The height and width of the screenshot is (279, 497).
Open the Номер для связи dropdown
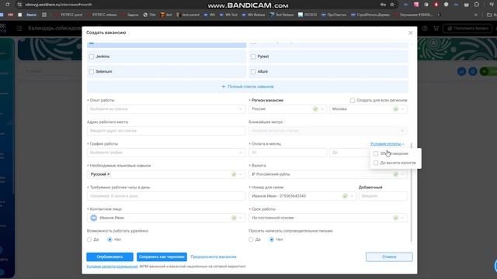[x=302, y=196]
